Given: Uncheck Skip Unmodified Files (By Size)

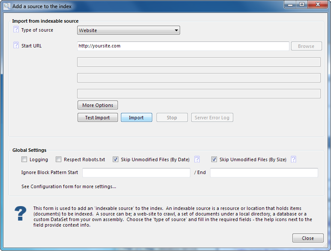Looking at the screenshot, I should click(214, 159).
